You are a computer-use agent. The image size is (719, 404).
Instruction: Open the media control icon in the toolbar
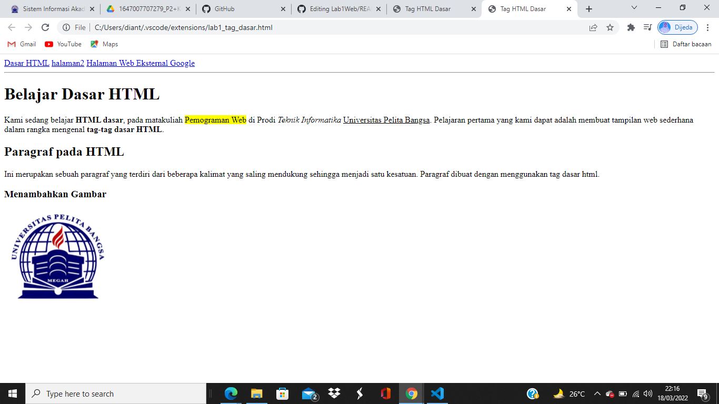(647, 27)
